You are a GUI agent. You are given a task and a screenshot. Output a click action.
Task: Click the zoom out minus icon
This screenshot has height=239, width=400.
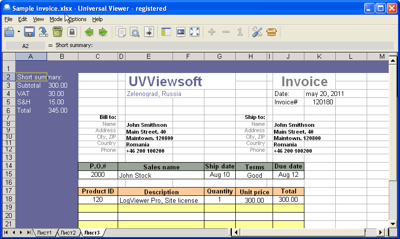pos(226,32)
